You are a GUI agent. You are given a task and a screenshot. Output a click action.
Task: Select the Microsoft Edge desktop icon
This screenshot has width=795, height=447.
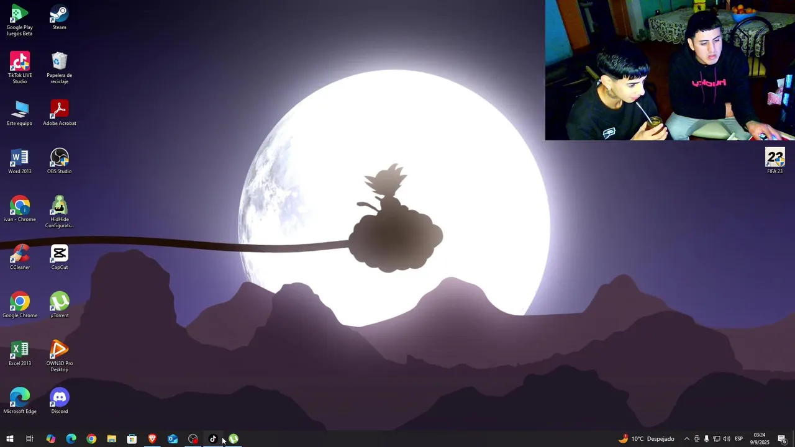point(20,400)
